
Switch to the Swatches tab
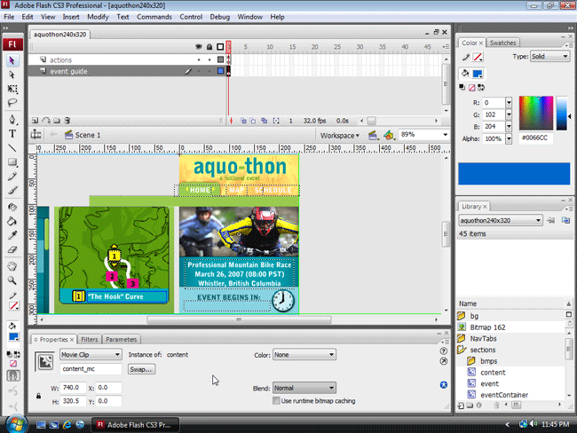pyautogui.click(x=502, y=43)
